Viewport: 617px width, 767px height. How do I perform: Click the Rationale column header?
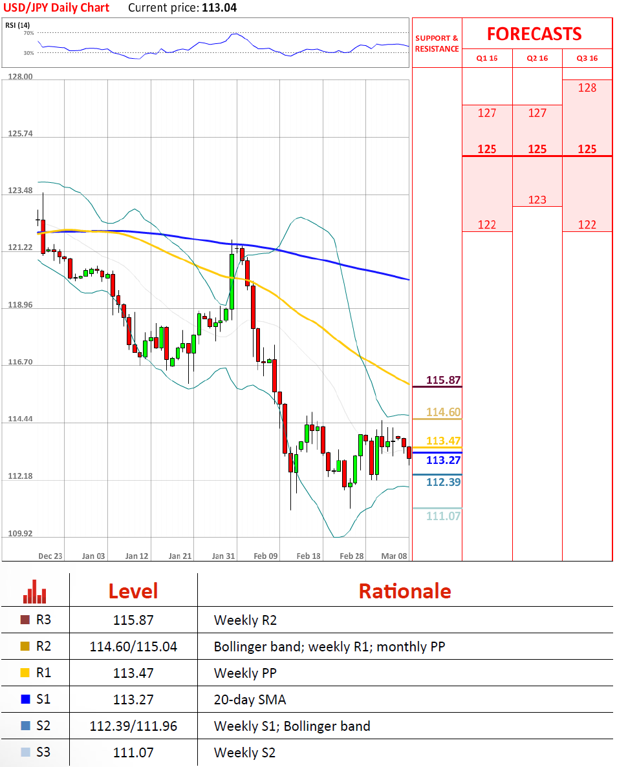(x=405, y=591)
